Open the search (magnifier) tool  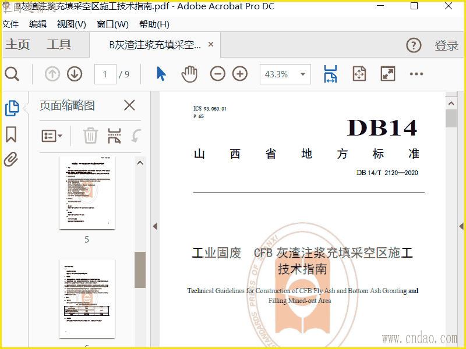[x=12, y=74]
